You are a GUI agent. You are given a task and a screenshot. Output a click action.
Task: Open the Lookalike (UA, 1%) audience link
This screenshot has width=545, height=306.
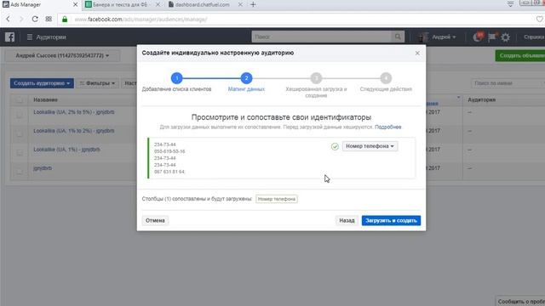tap(66, 150)
